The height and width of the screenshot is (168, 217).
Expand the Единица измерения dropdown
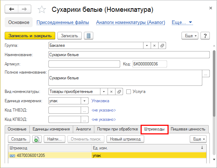coord(85,101)
